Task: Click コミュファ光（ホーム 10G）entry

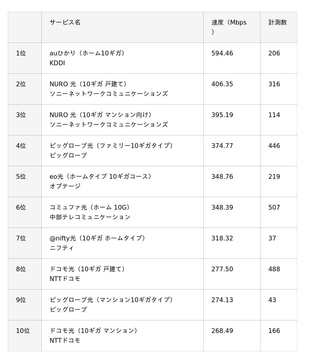Action: coord(90,208)
